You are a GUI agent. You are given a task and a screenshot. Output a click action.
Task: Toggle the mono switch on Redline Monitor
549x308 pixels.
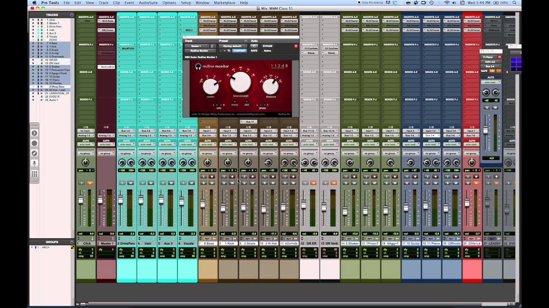235,102
